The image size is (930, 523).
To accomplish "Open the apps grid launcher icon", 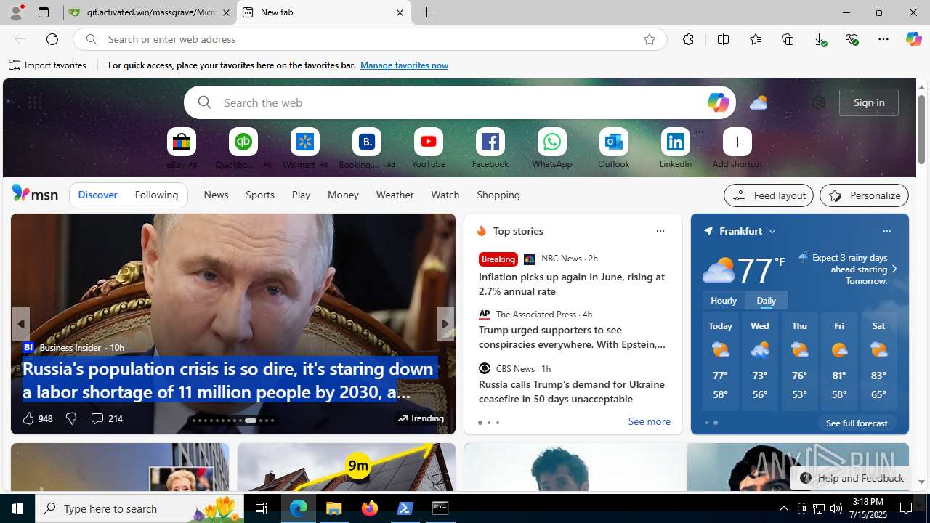I will coord(34,102).
